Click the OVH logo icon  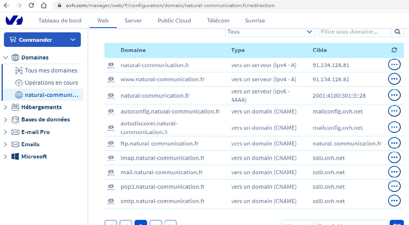14,20
